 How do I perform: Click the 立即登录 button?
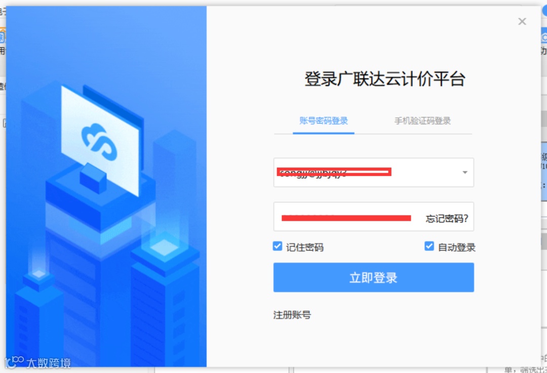pos(373,277)
